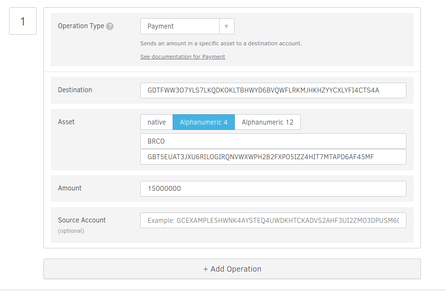Focus the asset issuer account ID field
This screenshot has width=446, height=291.
click(273, 157)
